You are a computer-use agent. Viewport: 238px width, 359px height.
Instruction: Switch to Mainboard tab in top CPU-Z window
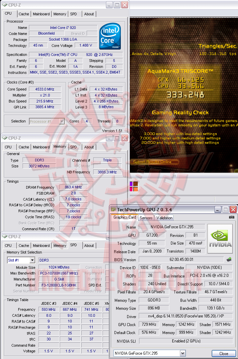[x=41, y=14]
